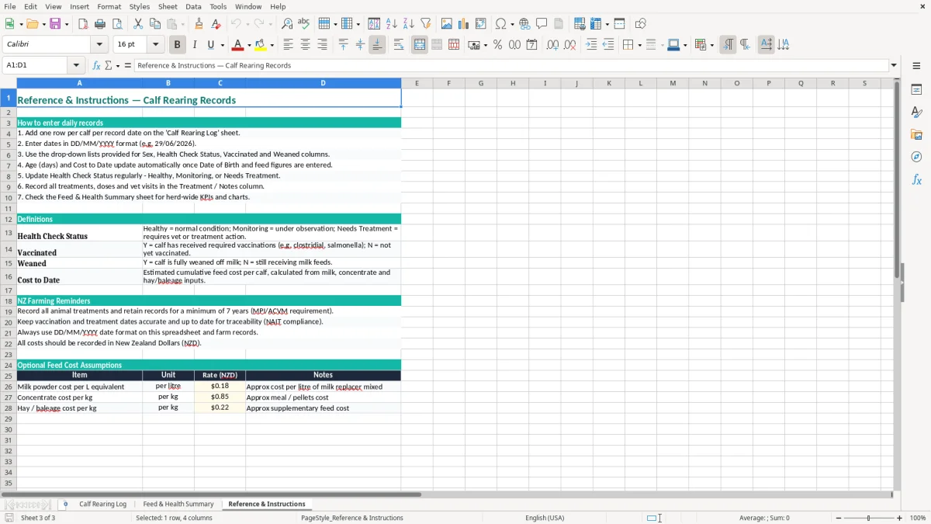Click the Clear Direct Formatting icon
The image size is (931, 524).
[216, 24]
